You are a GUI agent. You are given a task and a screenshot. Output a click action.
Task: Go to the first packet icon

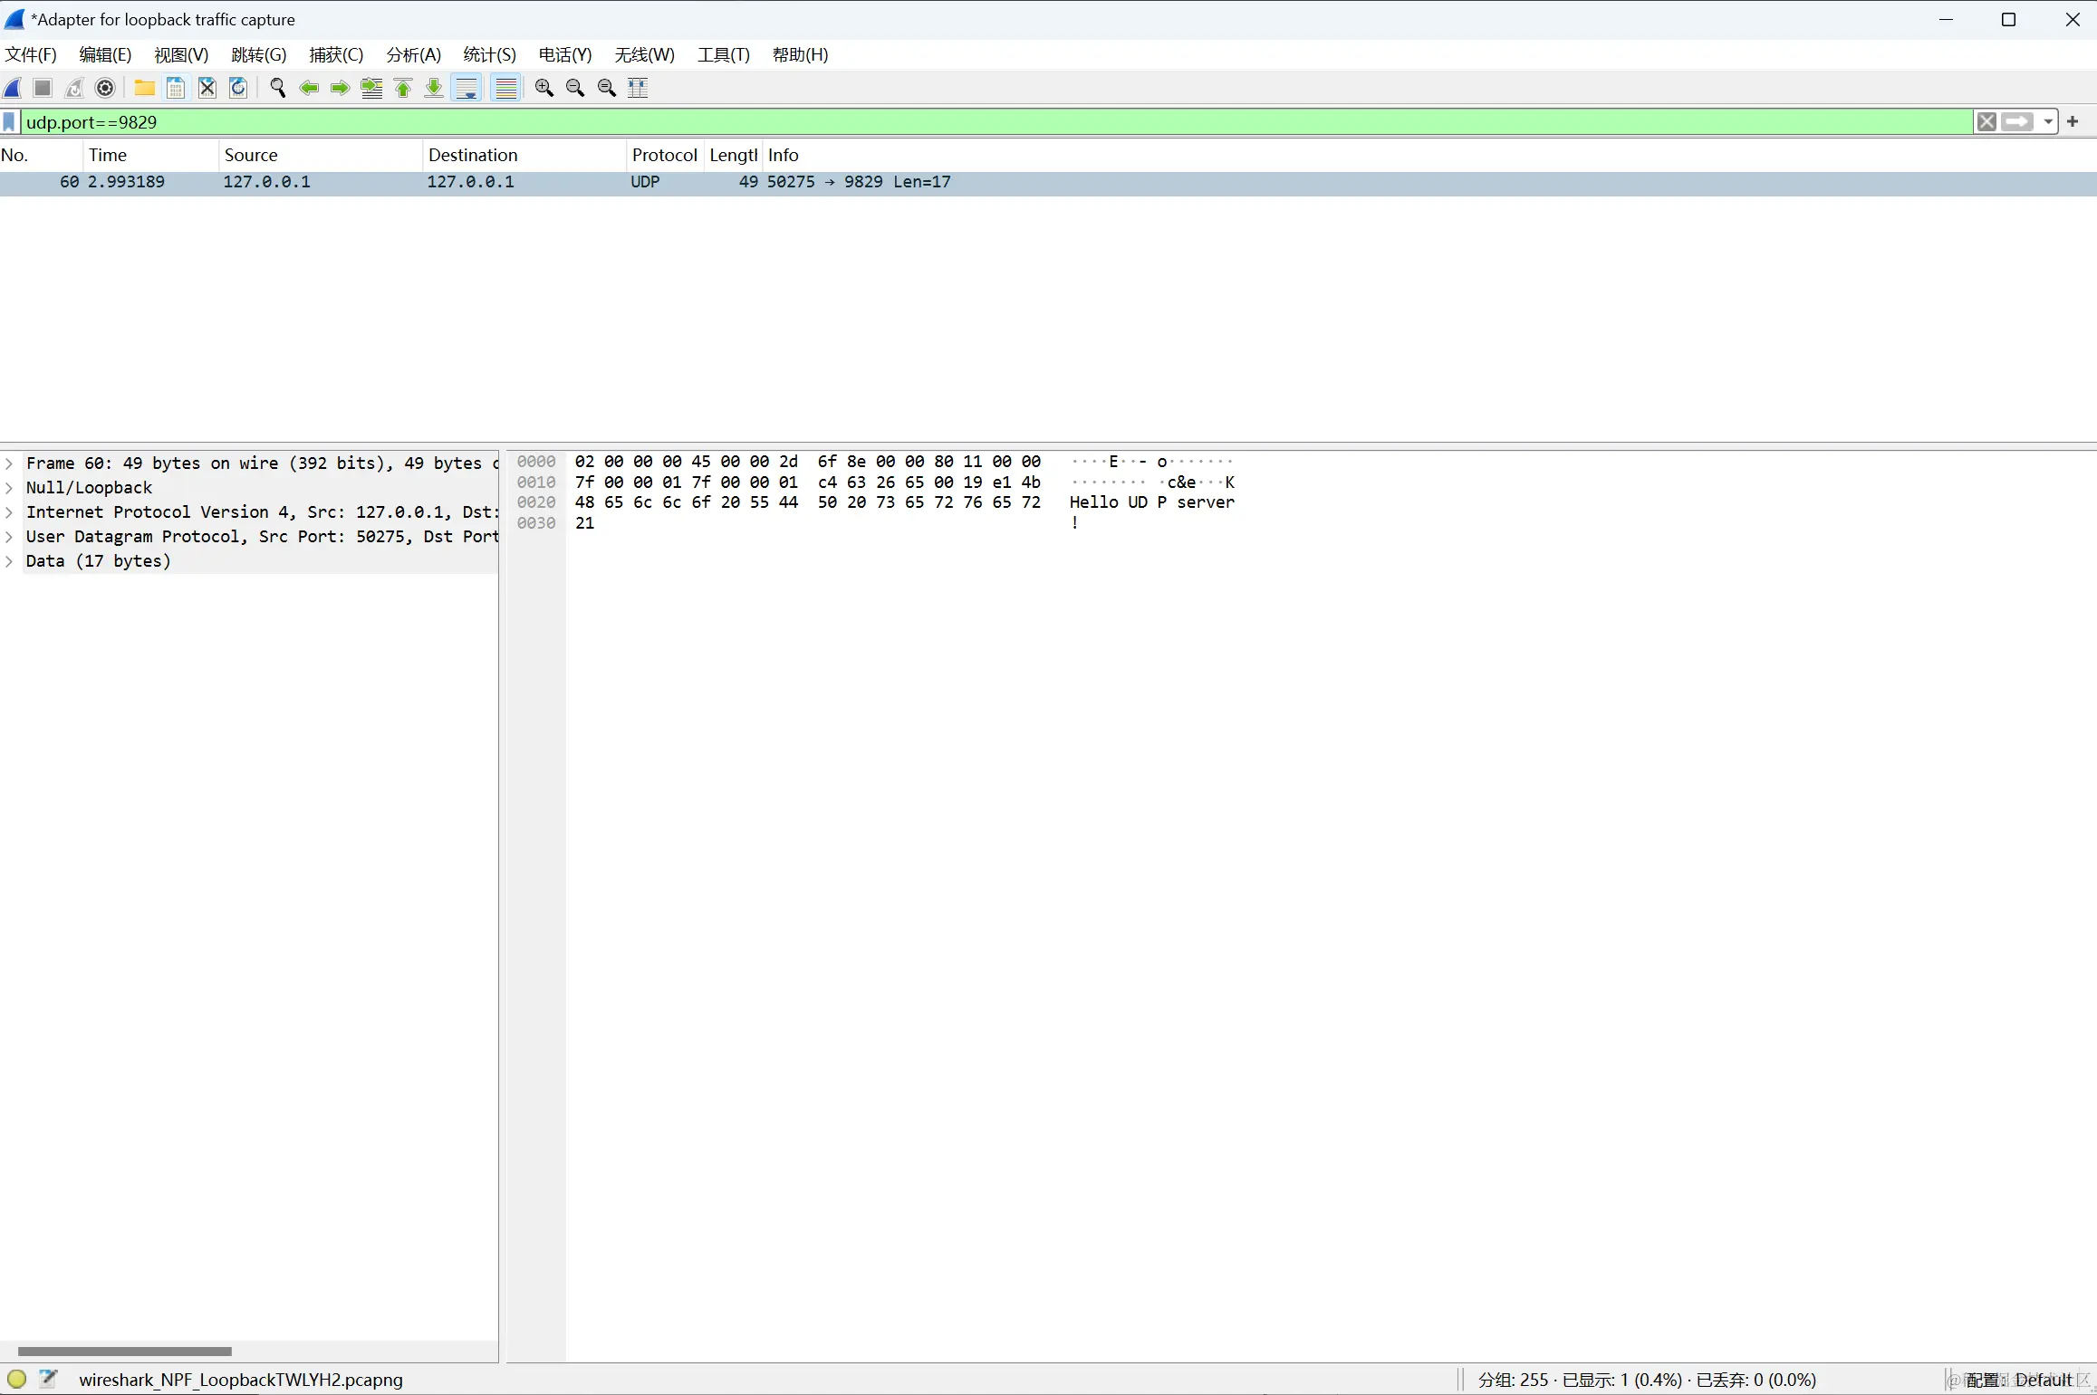[403, 88]
